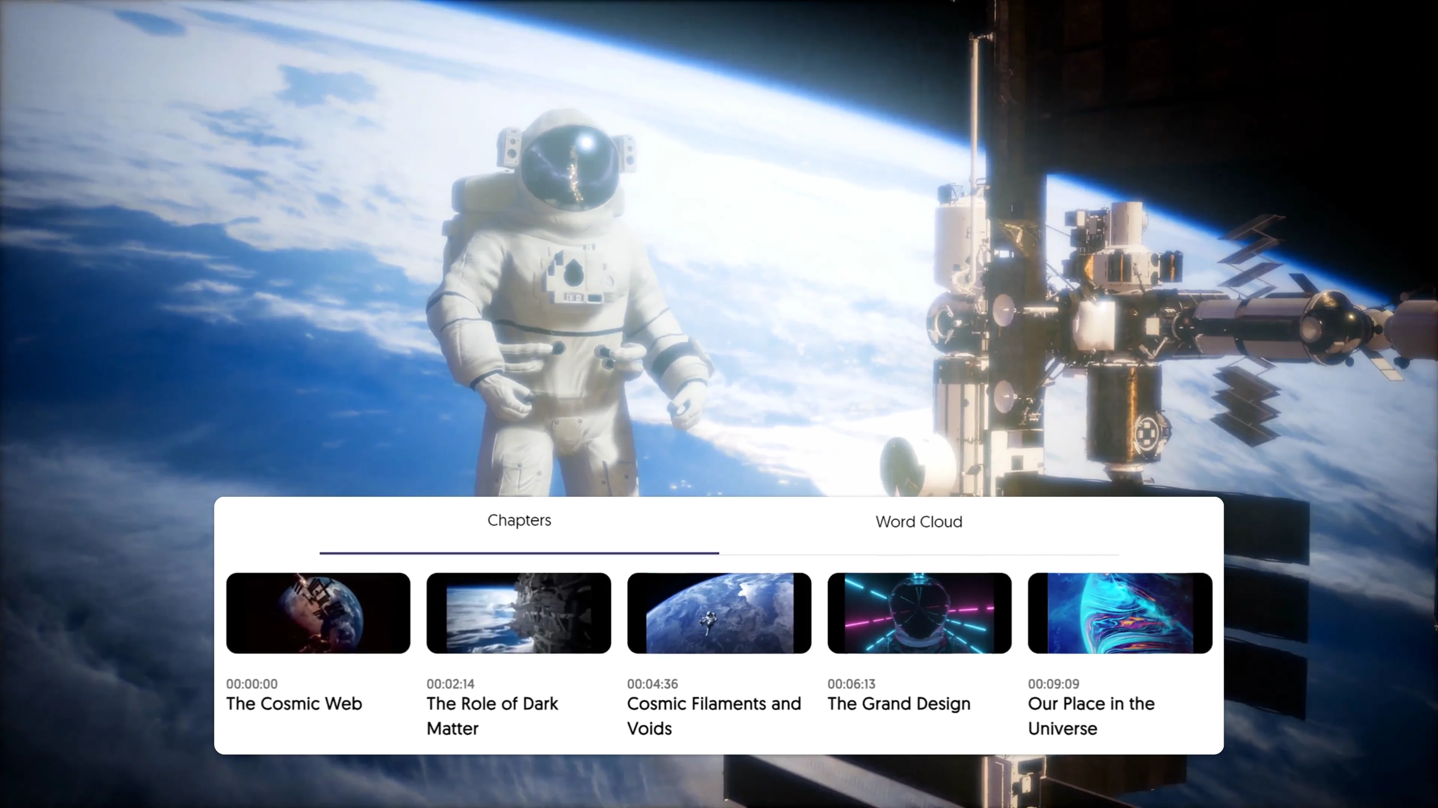The width and height of the screenshot is (1438, 808).
Task: Open the Word Cloud tab
Action: tap(919, 522)
